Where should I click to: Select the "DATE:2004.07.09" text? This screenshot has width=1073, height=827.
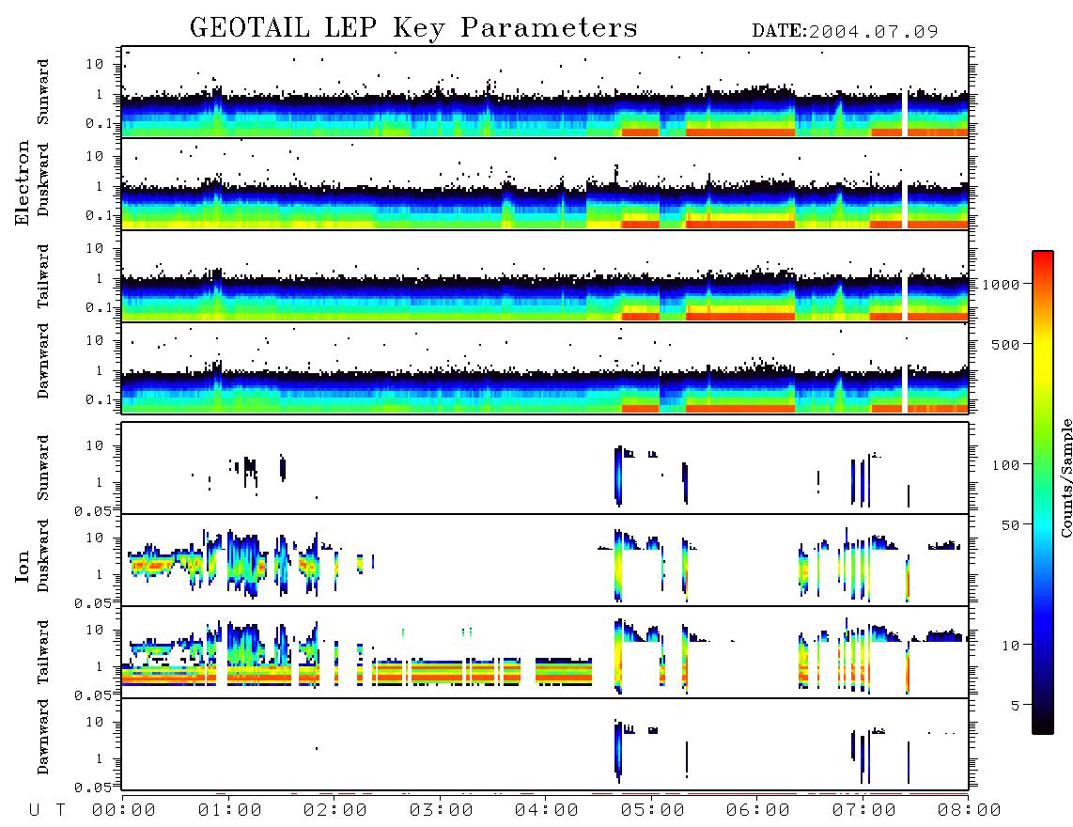(x=845, y=31)
